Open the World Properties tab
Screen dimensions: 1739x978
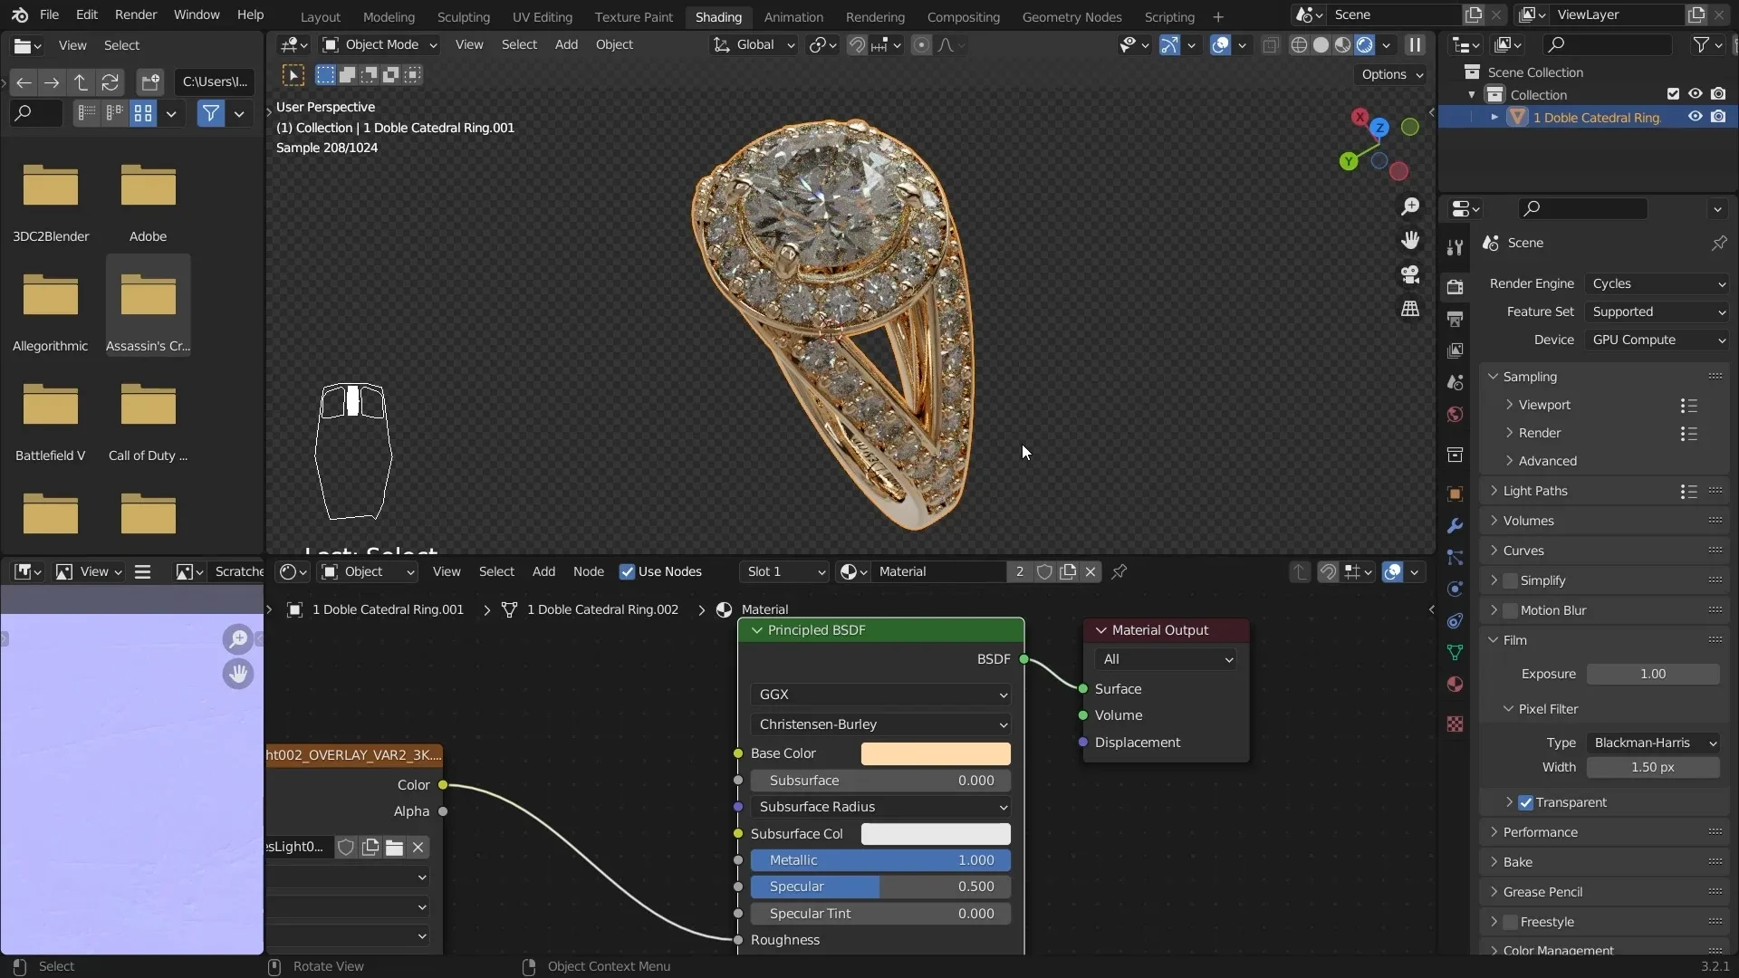pos(1456,416)
